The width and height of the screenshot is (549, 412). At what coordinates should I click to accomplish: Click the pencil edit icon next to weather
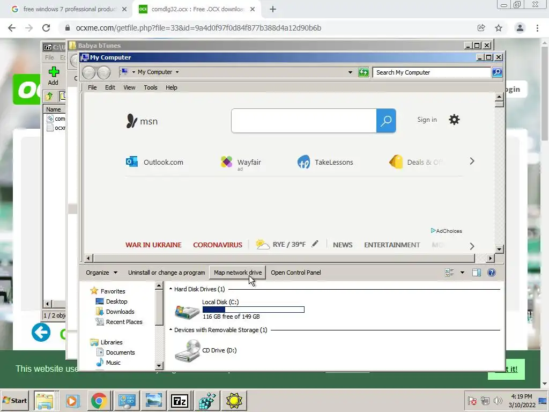[x=315, y=244]
